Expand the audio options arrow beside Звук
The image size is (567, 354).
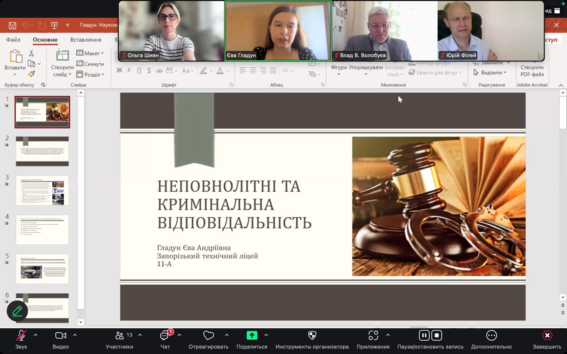pos(35,335)
